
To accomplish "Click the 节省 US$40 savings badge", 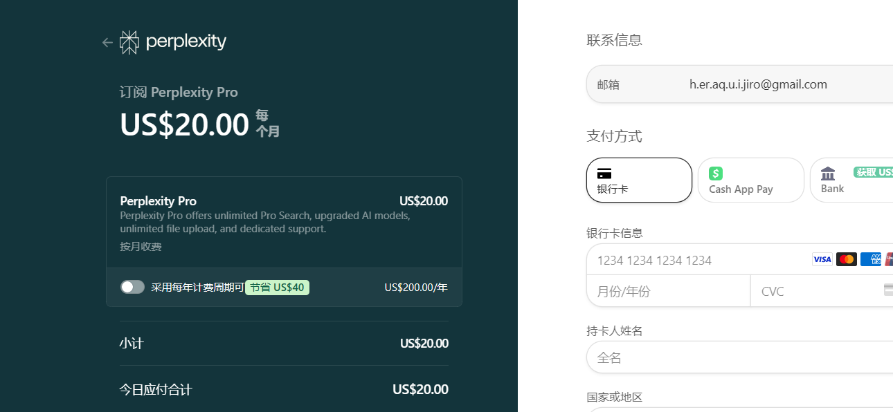I will pos(277,287).
